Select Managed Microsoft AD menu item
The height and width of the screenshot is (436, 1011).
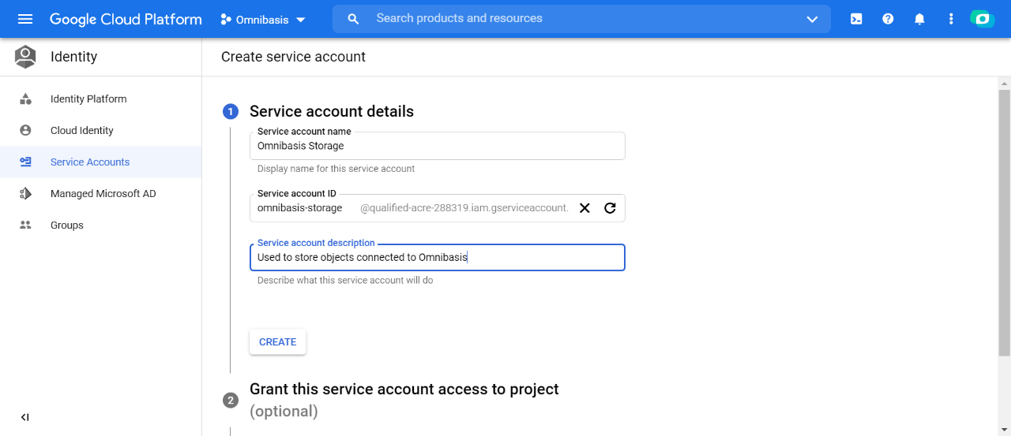tap(103, 194)
